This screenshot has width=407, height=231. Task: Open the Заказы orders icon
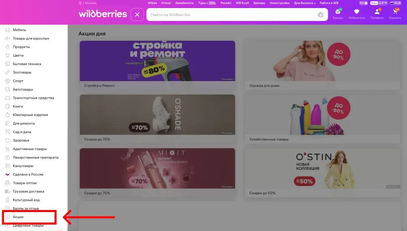point(337,14)
